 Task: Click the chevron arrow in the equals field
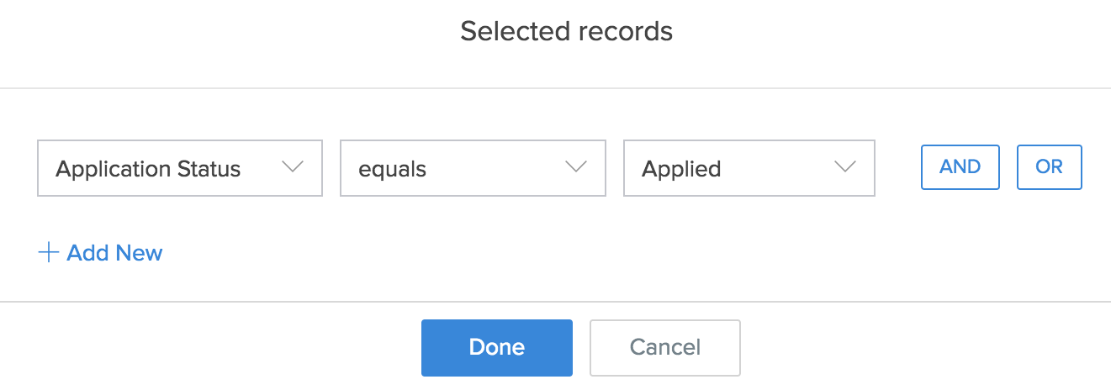click(576, 167)
